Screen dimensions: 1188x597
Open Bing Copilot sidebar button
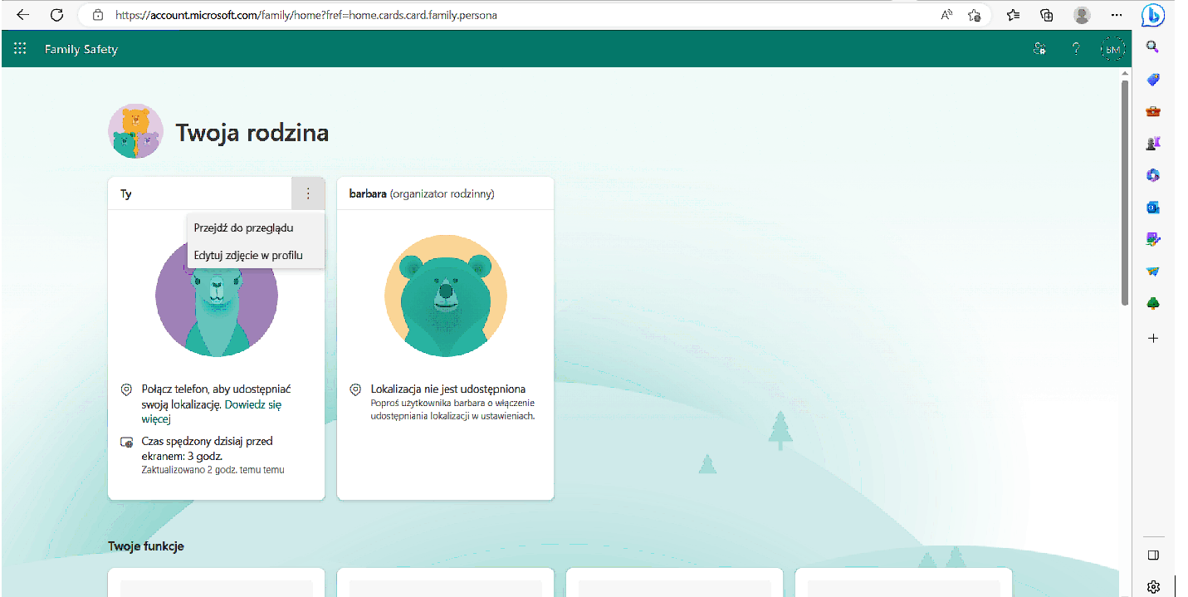click(1152, 15)
